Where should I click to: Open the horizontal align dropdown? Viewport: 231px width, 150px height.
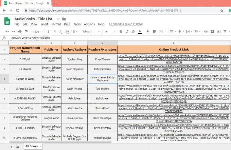coord(173,32)
